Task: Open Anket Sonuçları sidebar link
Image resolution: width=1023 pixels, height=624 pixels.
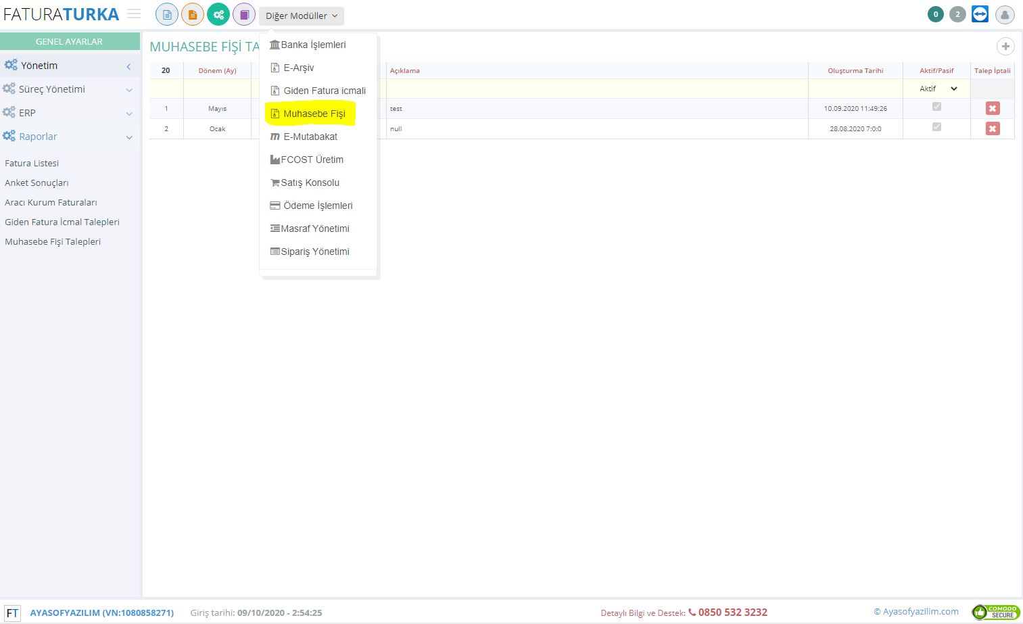Action: click(x=37, y=183)
